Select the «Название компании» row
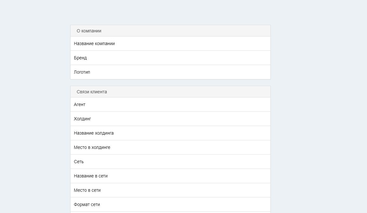 pyautogui.click(x=170, y=43)
